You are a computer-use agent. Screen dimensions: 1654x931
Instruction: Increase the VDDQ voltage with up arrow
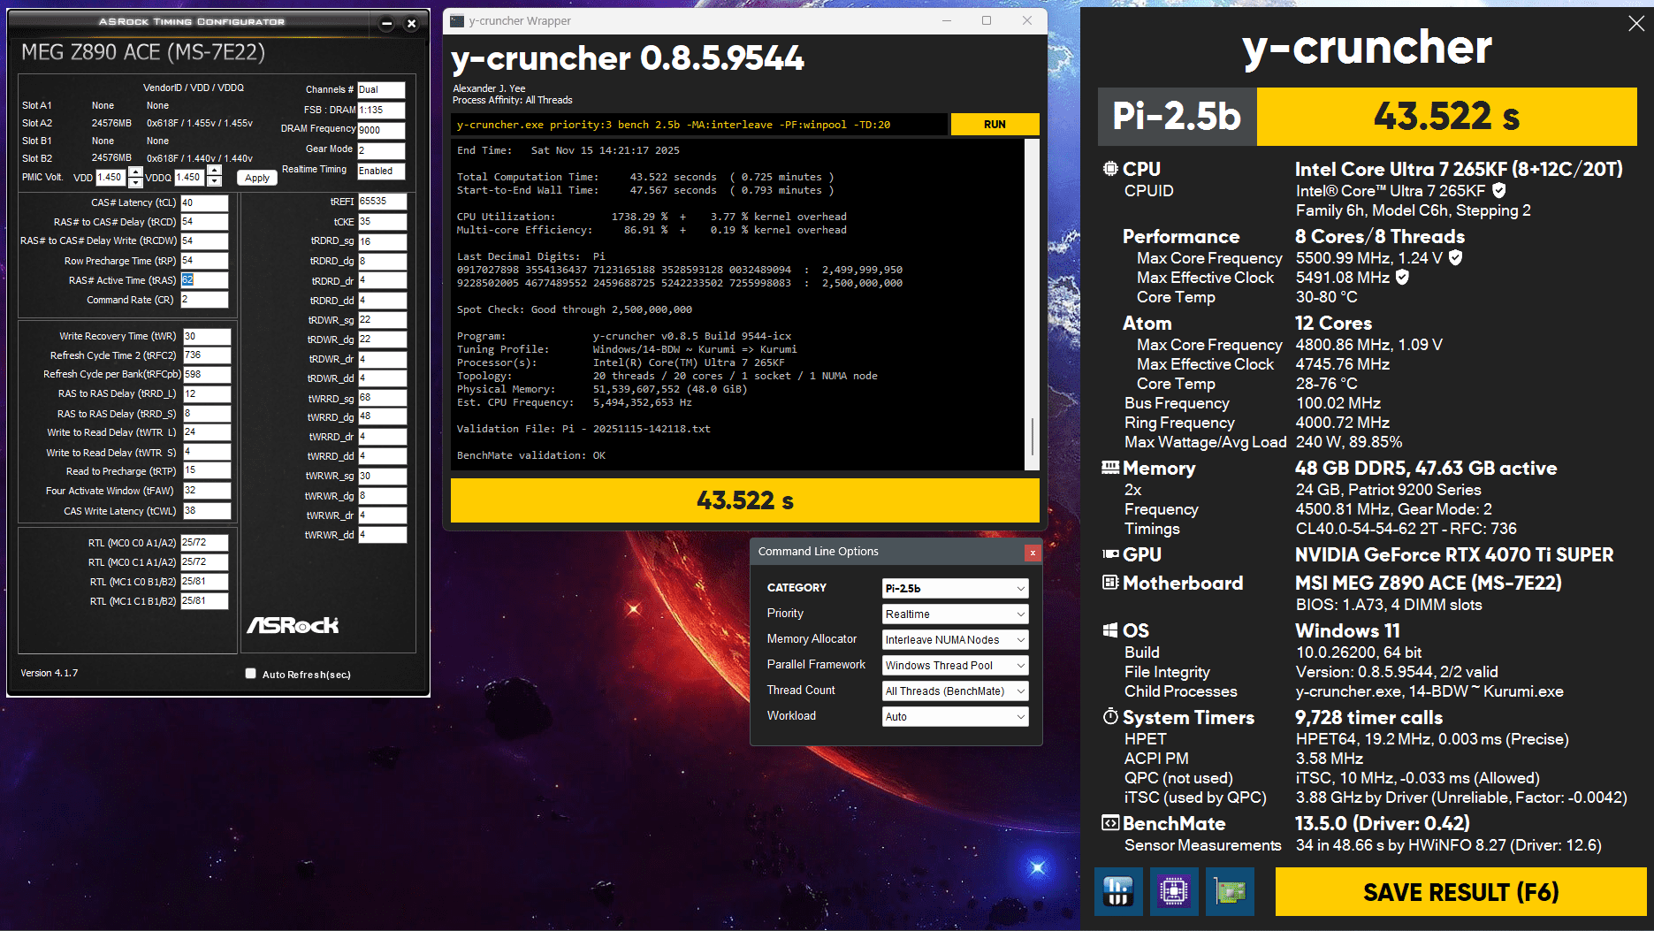click(x=214, y=172)
